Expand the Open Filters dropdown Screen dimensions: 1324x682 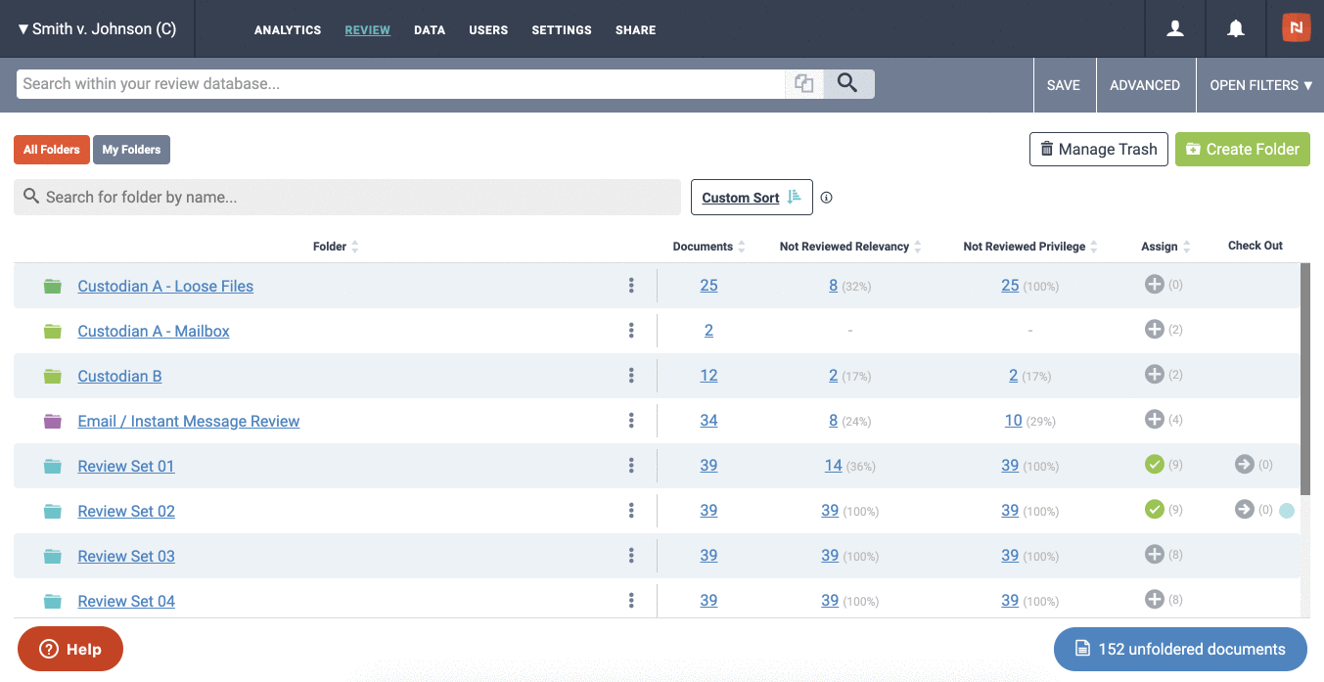(x=1260, y=85)
